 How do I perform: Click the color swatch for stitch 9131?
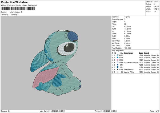(118, 55)
